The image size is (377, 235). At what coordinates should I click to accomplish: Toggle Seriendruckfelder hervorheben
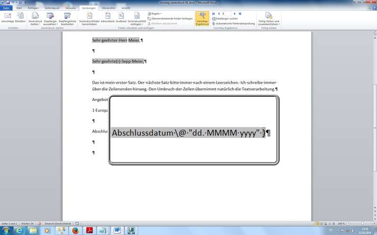coord(89,19)
